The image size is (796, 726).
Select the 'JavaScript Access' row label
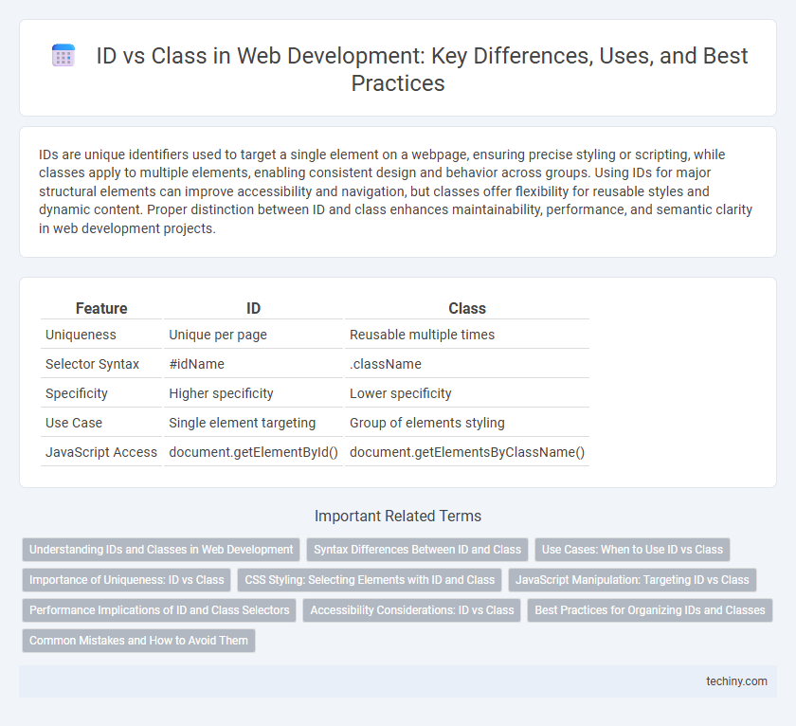tap(101, 452)
